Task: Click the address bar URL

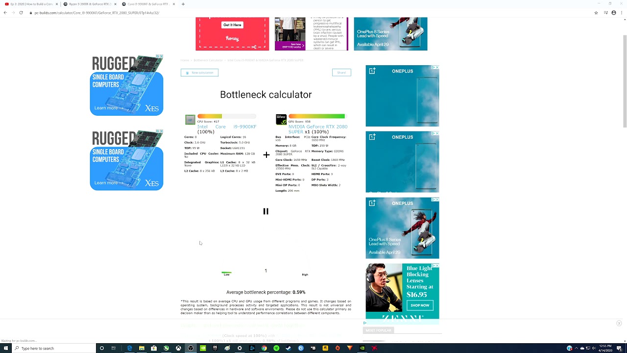Action: [97, 13]
